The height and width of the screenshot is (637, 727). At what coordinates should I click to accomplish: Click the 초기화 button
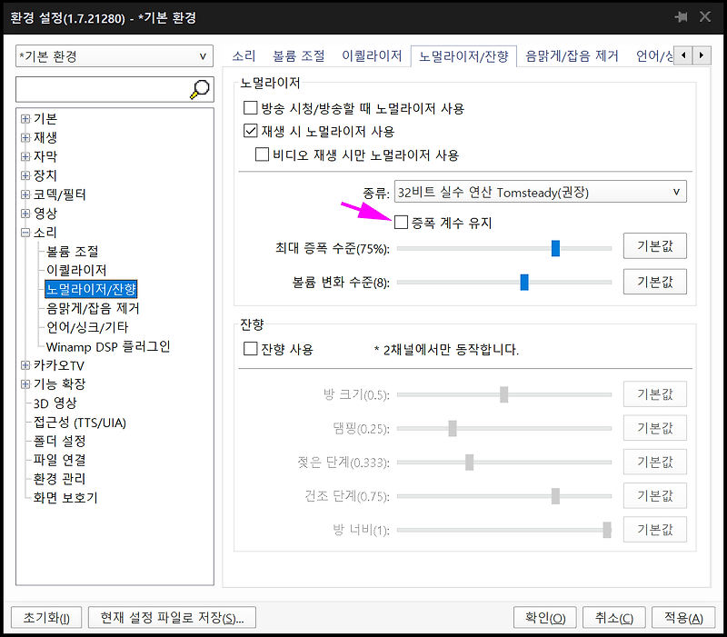46,618
